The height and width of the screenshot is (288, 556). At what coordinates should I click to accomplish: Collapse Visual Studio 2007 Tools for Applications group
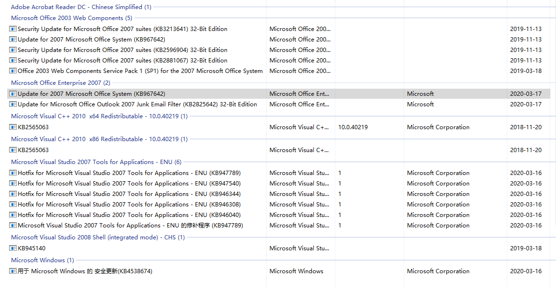point(96,162)
